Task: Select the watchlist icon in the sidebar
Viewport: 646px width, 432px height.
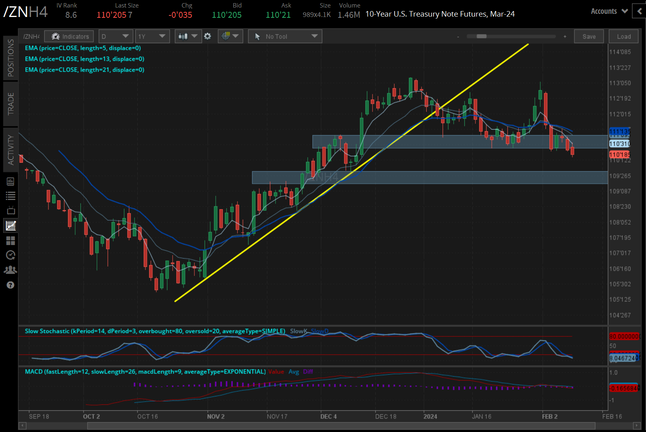Action: 11,196
